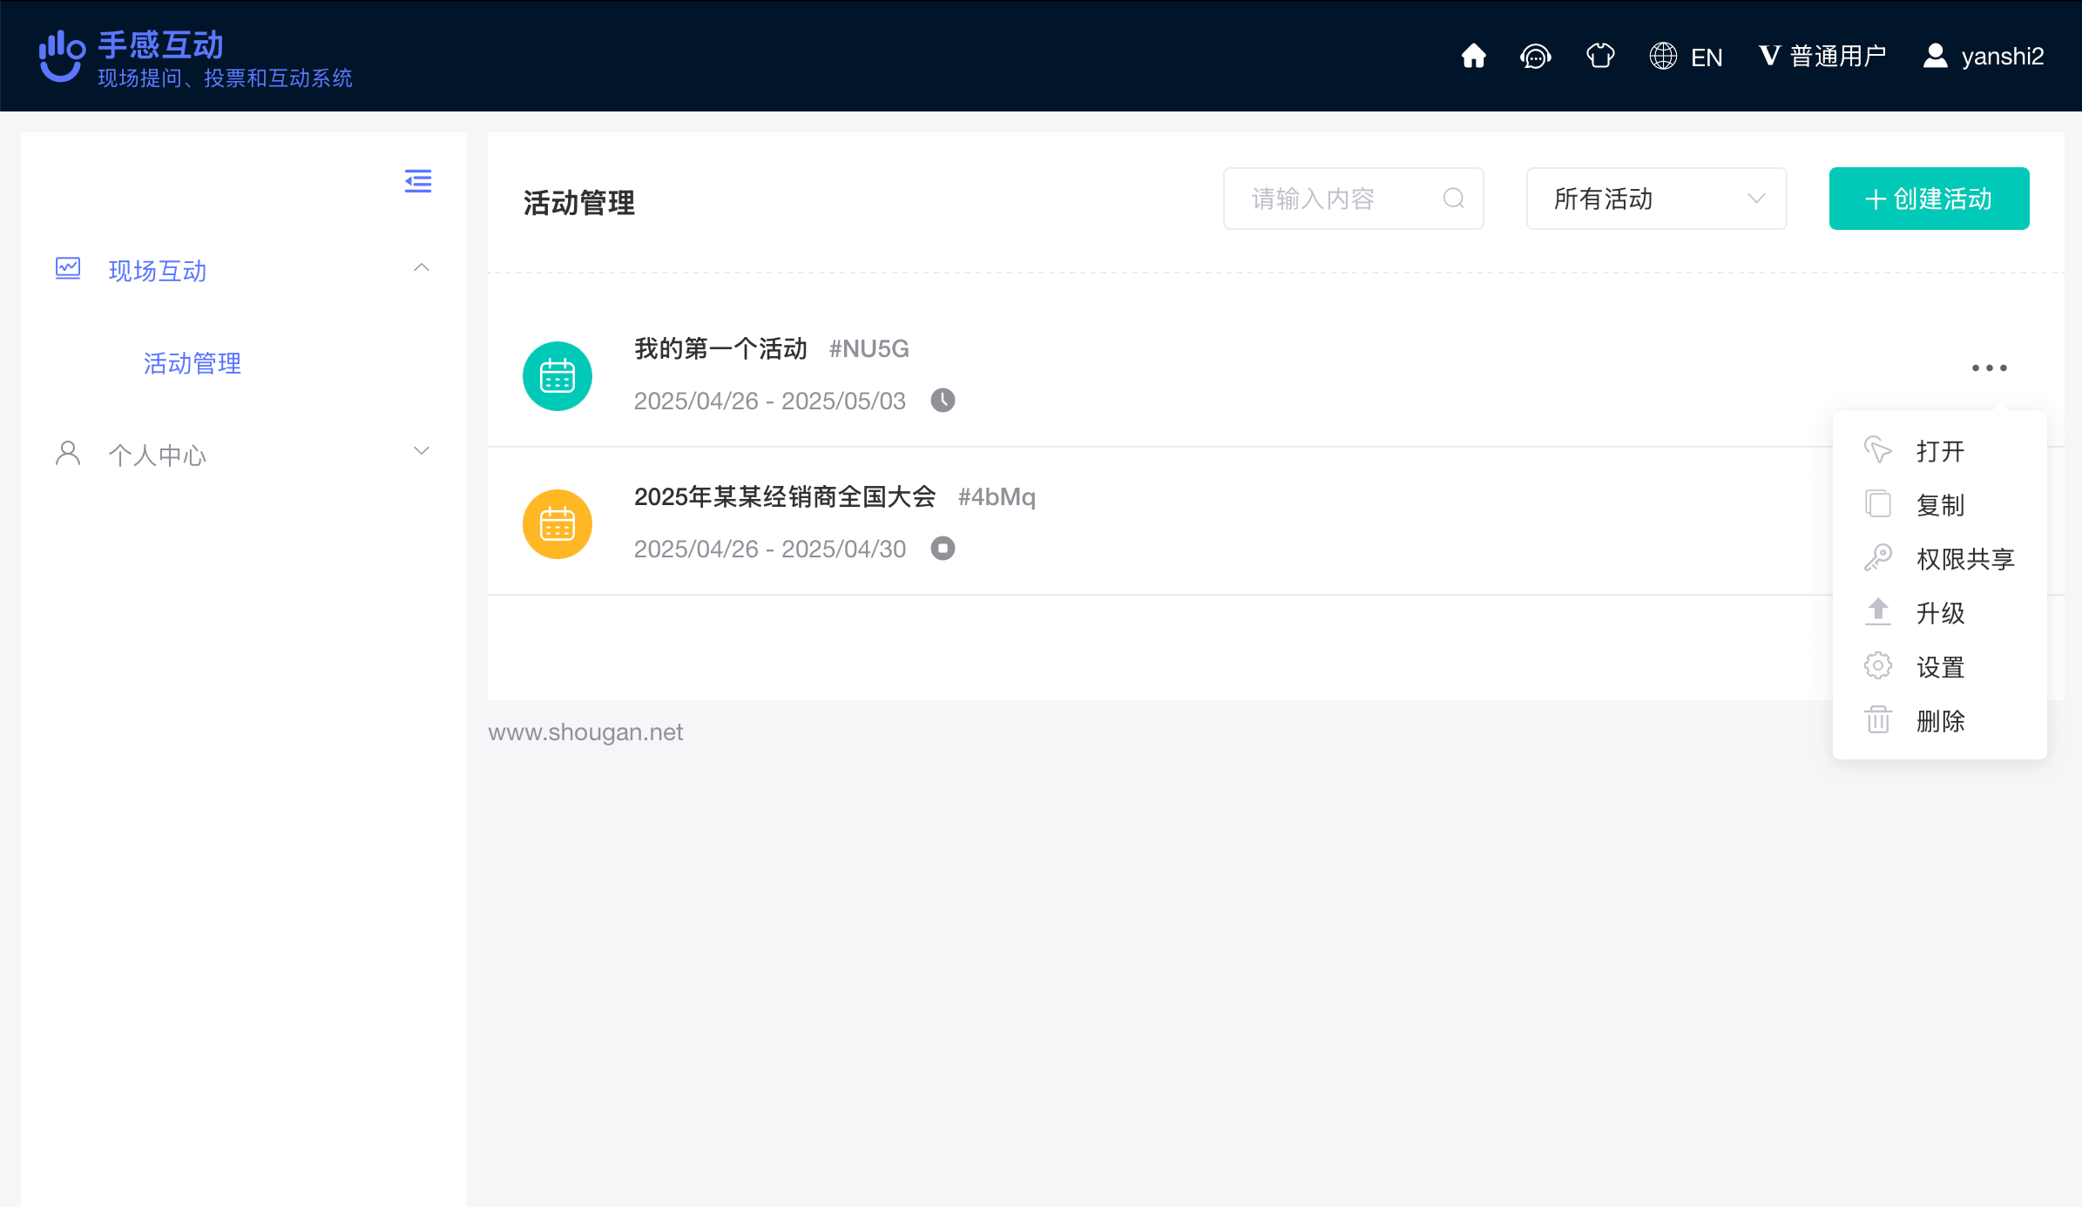The image size is (2082, 1207).
Task: Go to the home icon in header
Action: 1473,56
